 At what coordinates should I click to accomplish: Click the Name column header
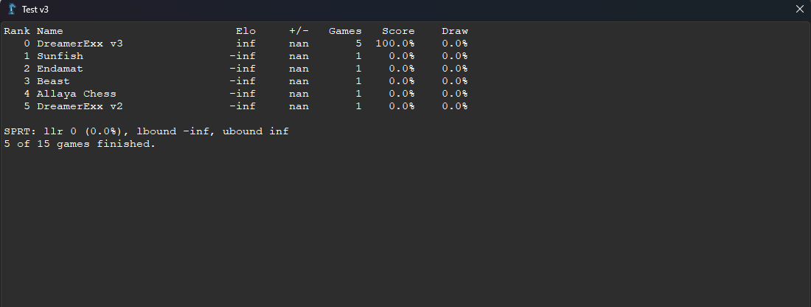click(49, 31)
